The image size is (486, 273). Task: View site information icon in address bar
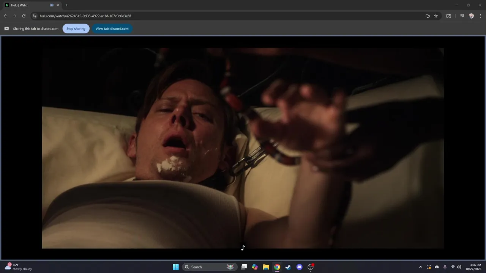point(35,16)
